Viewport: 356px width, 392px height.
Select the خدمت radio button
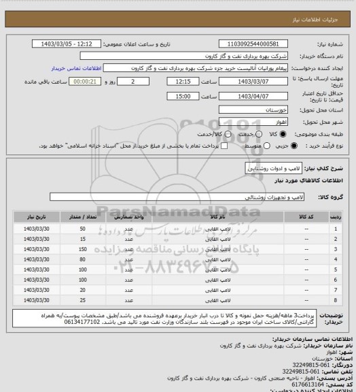tap(259, 134)
